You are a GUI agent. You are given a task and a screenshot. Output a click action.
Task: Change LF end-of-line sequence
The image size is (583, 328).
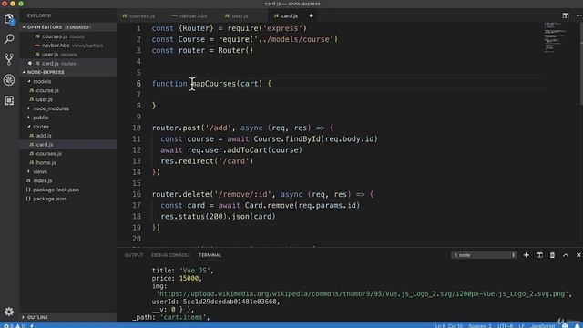[522, 326]
